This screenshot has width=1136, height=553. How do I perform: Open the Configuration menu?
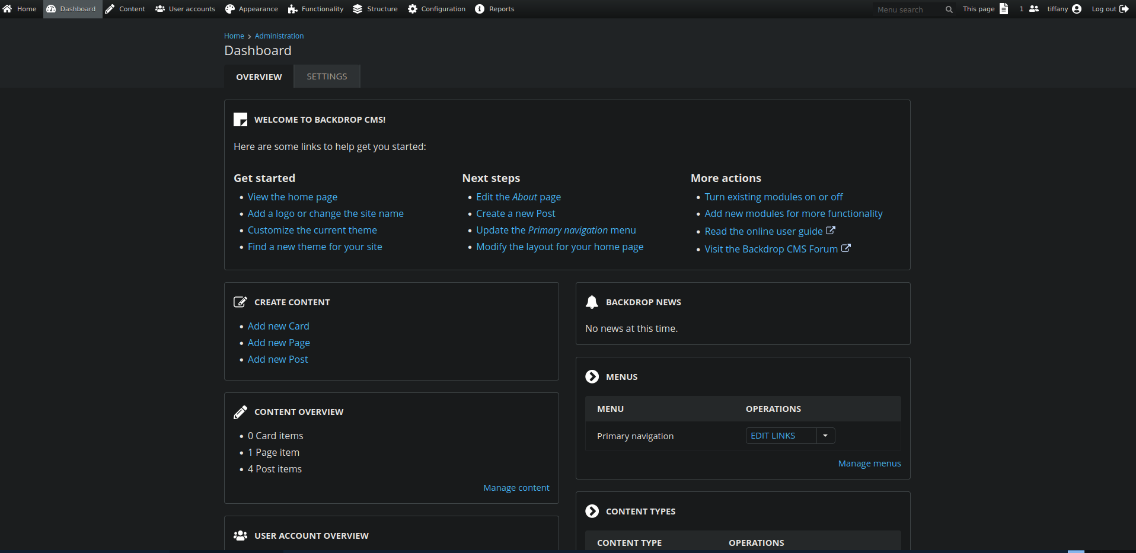pos(437,9)
